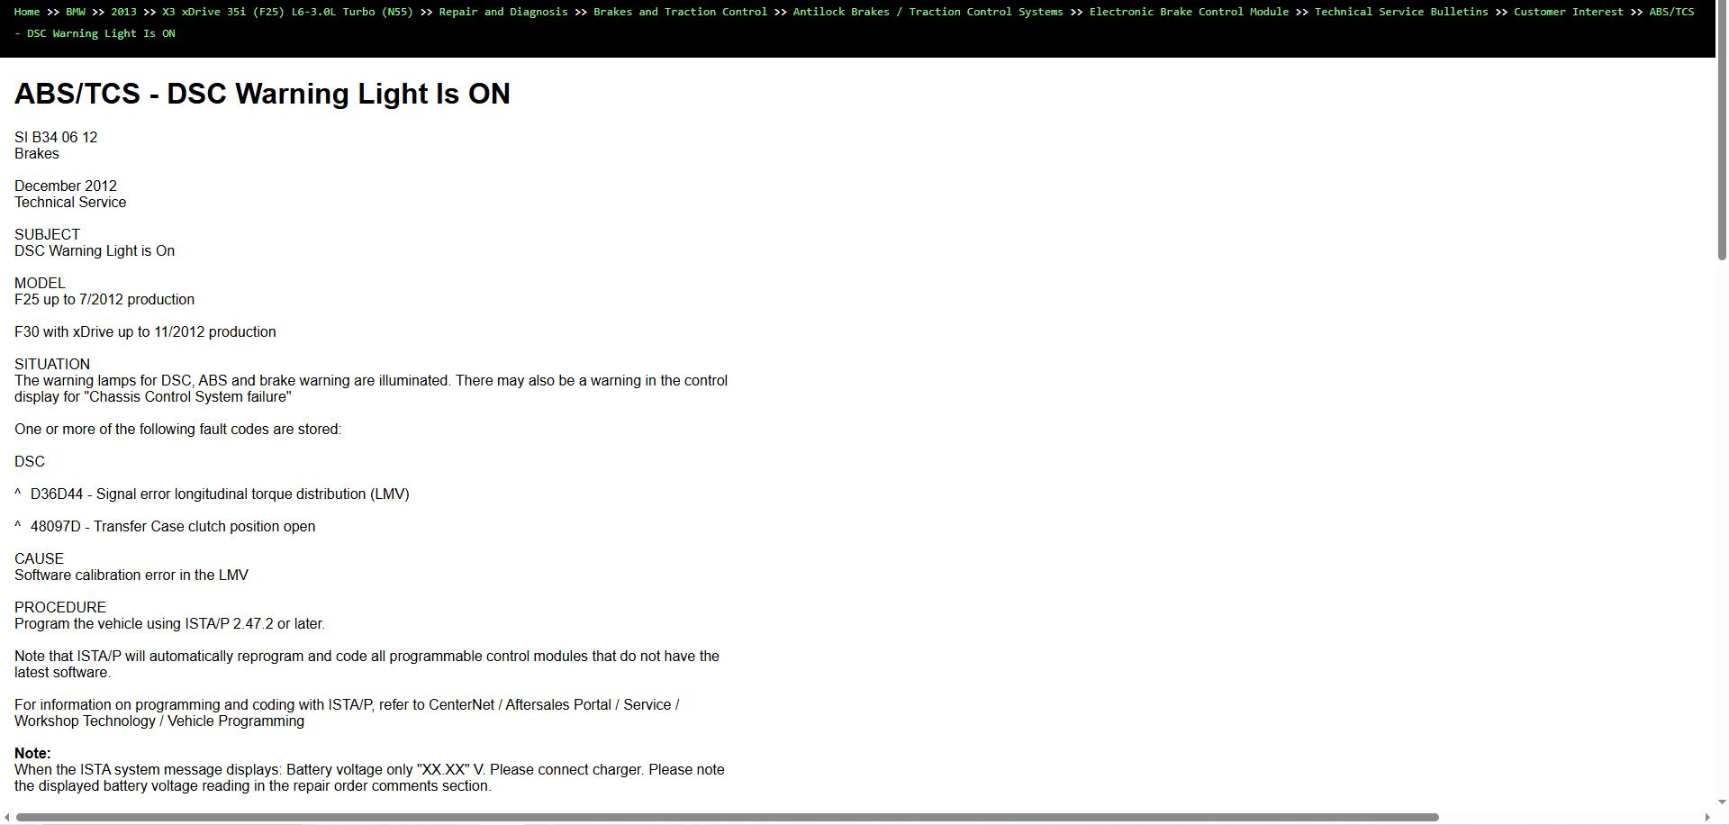
Task: Click 'Software calibration error in the LMV' text
Action: click(131, 575)
